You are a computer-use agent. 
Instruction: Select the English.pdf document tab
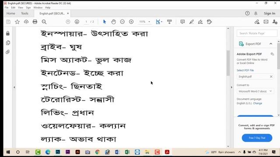[x=52, y=14]
